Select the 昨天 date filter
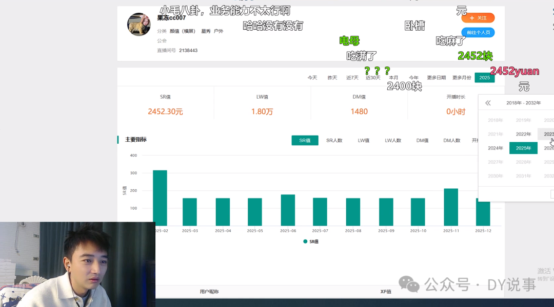 coord(332,78)
